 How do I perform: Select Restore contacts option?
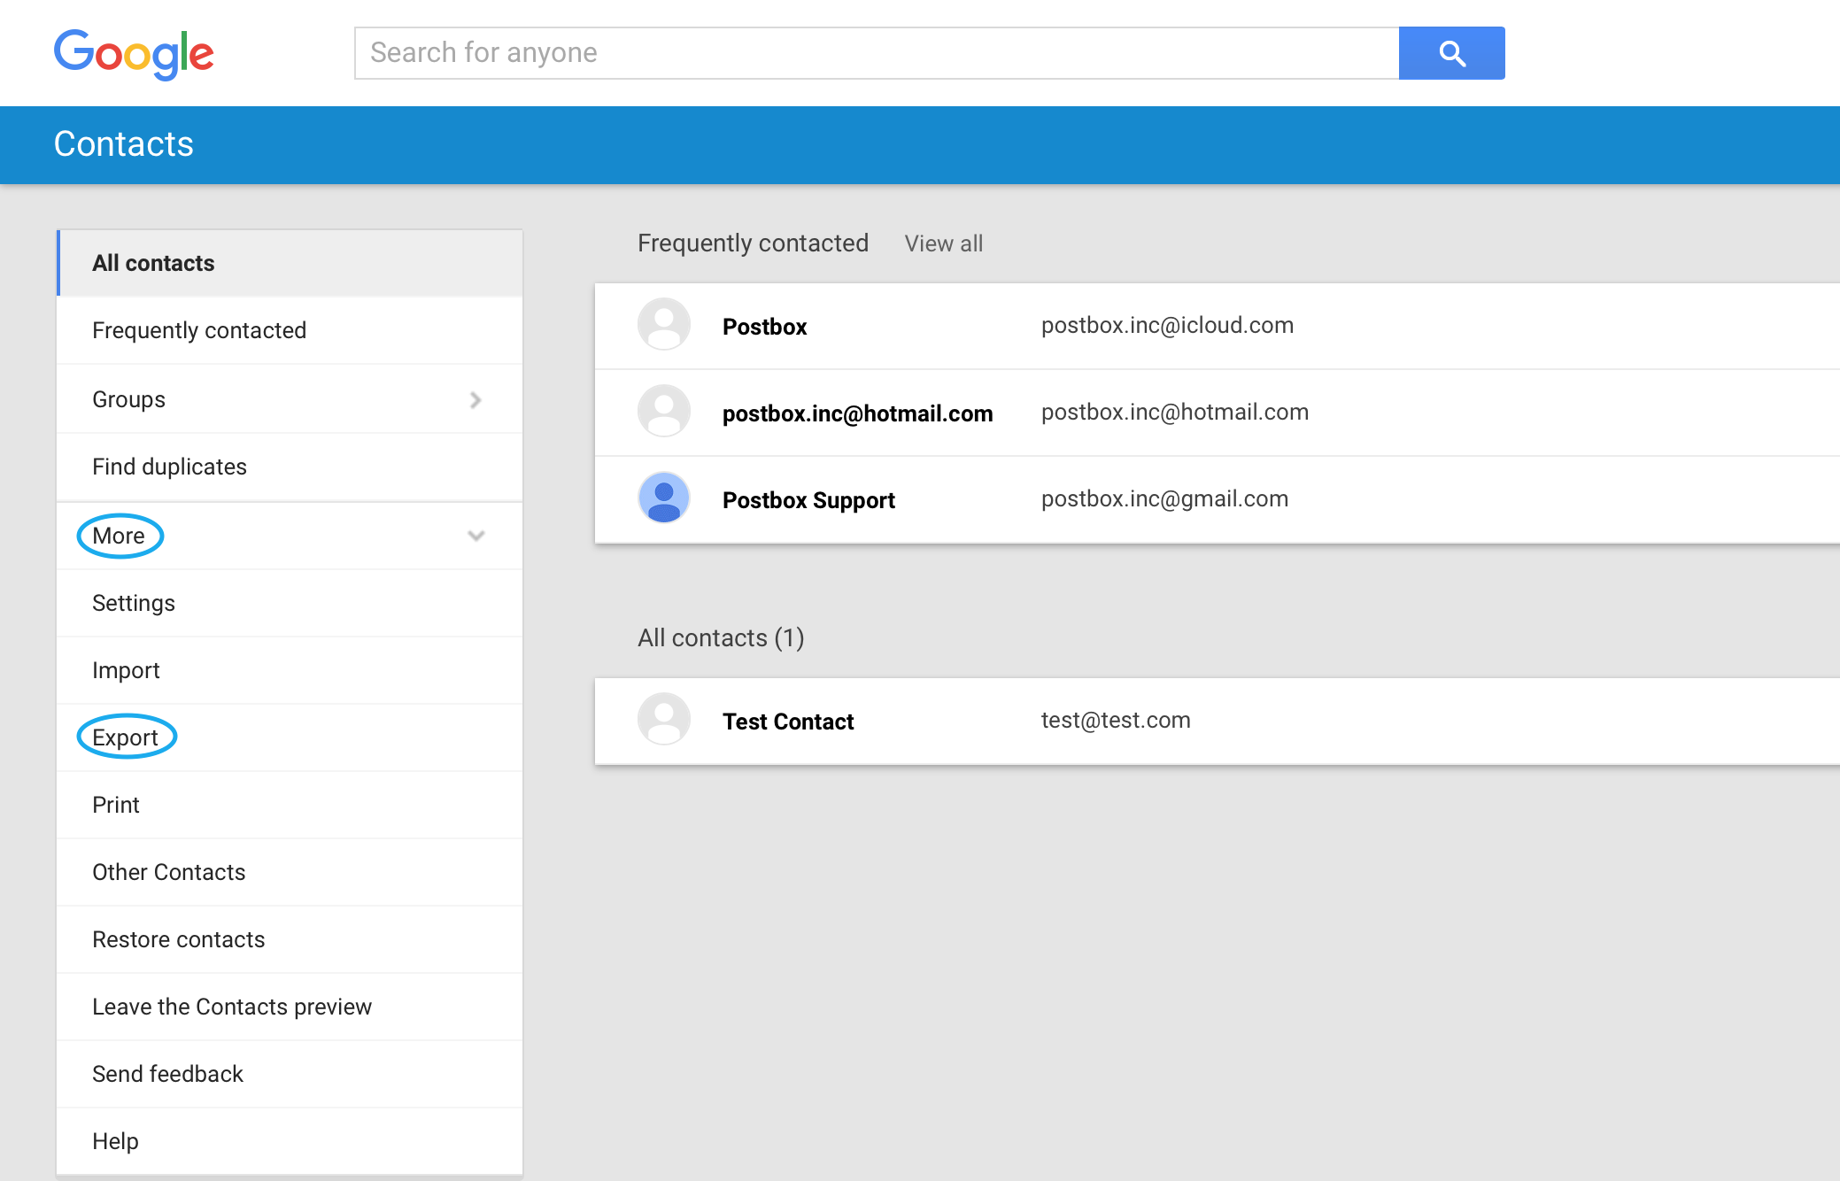click(180, 938)
